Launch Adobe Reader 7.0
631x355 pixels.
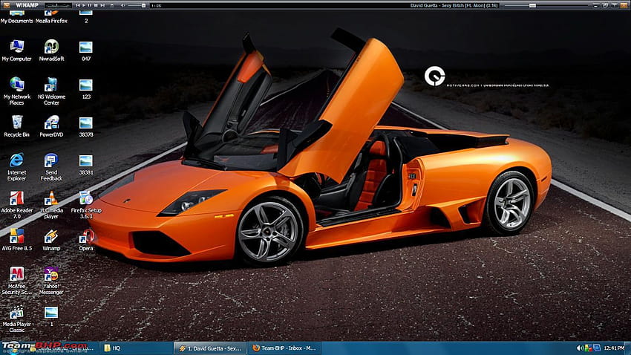[16, 205]
